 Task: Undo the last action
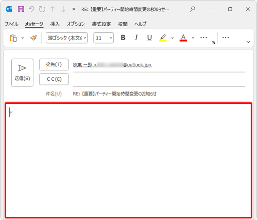tap(31, 9)
